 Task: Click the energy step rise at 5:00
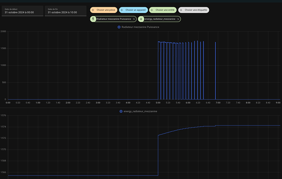158,155
